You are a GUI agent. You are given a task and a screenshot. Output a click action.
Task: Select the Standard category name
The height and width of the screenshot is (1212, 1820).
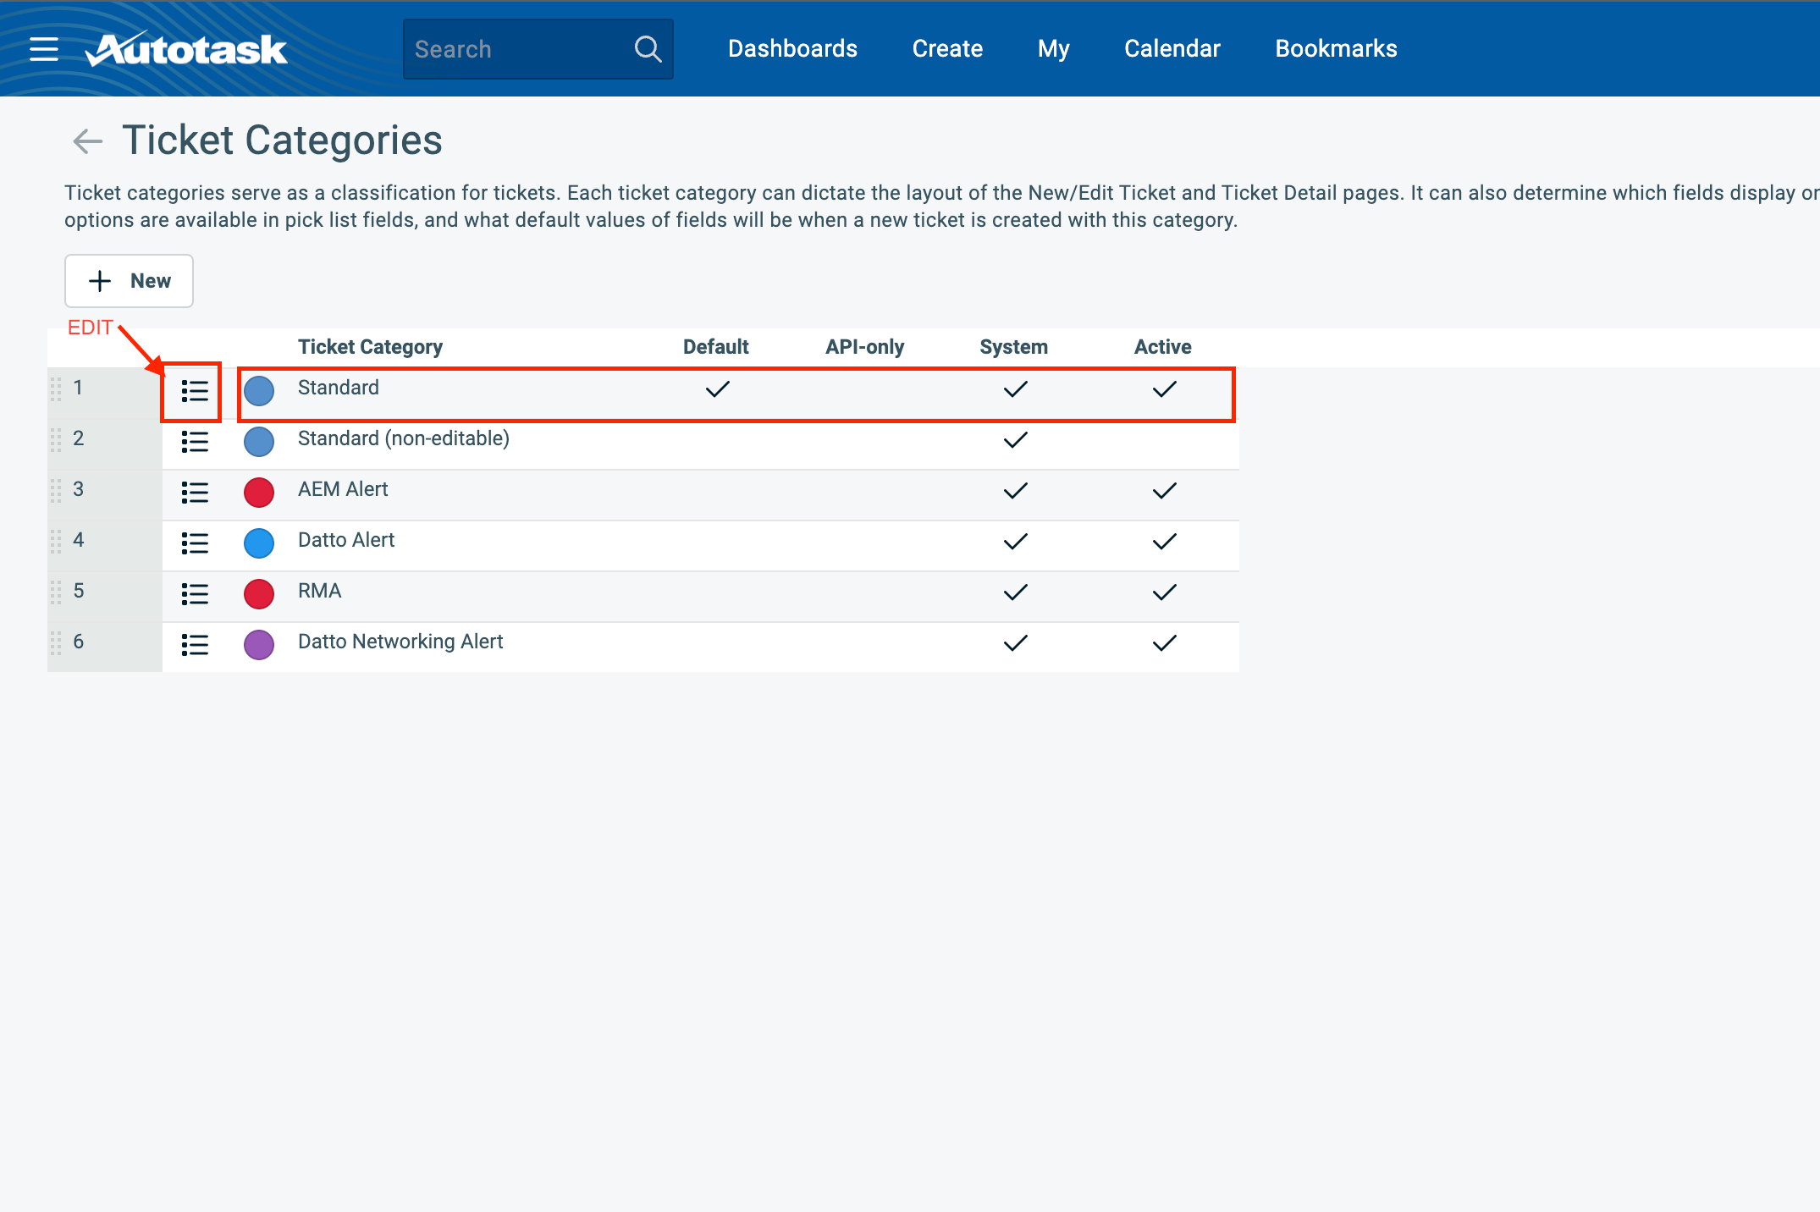click(339, 388)
